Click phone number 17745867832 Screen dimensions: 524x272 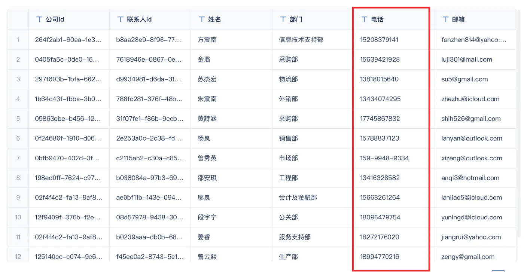point(380,119)
